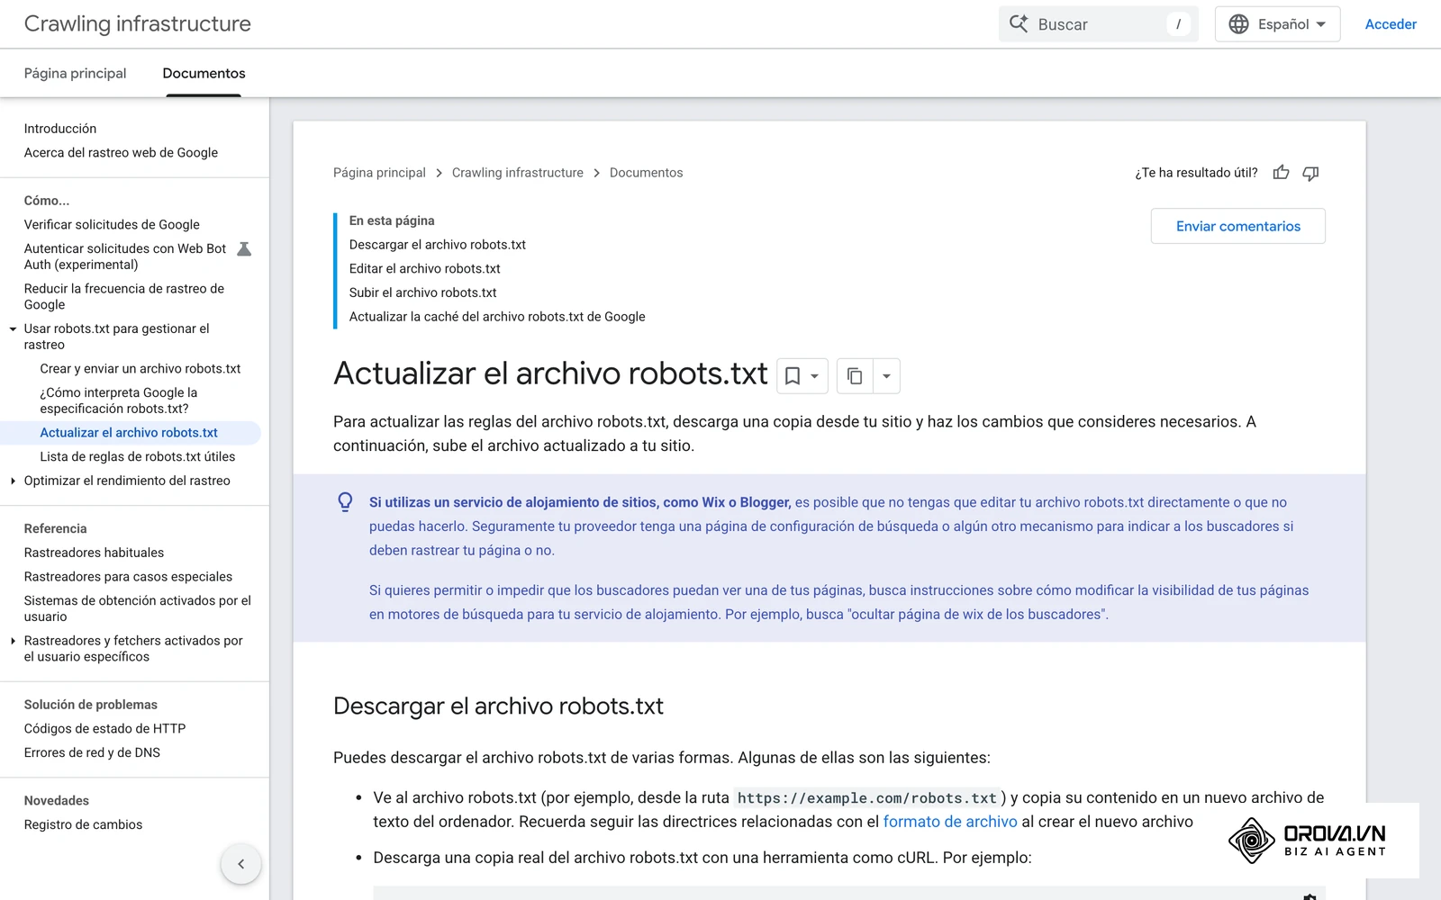Click 'Página principal' breadcrumb link
The height and width of the screenshot is (900, 1441).
click(x=379, y=173)
